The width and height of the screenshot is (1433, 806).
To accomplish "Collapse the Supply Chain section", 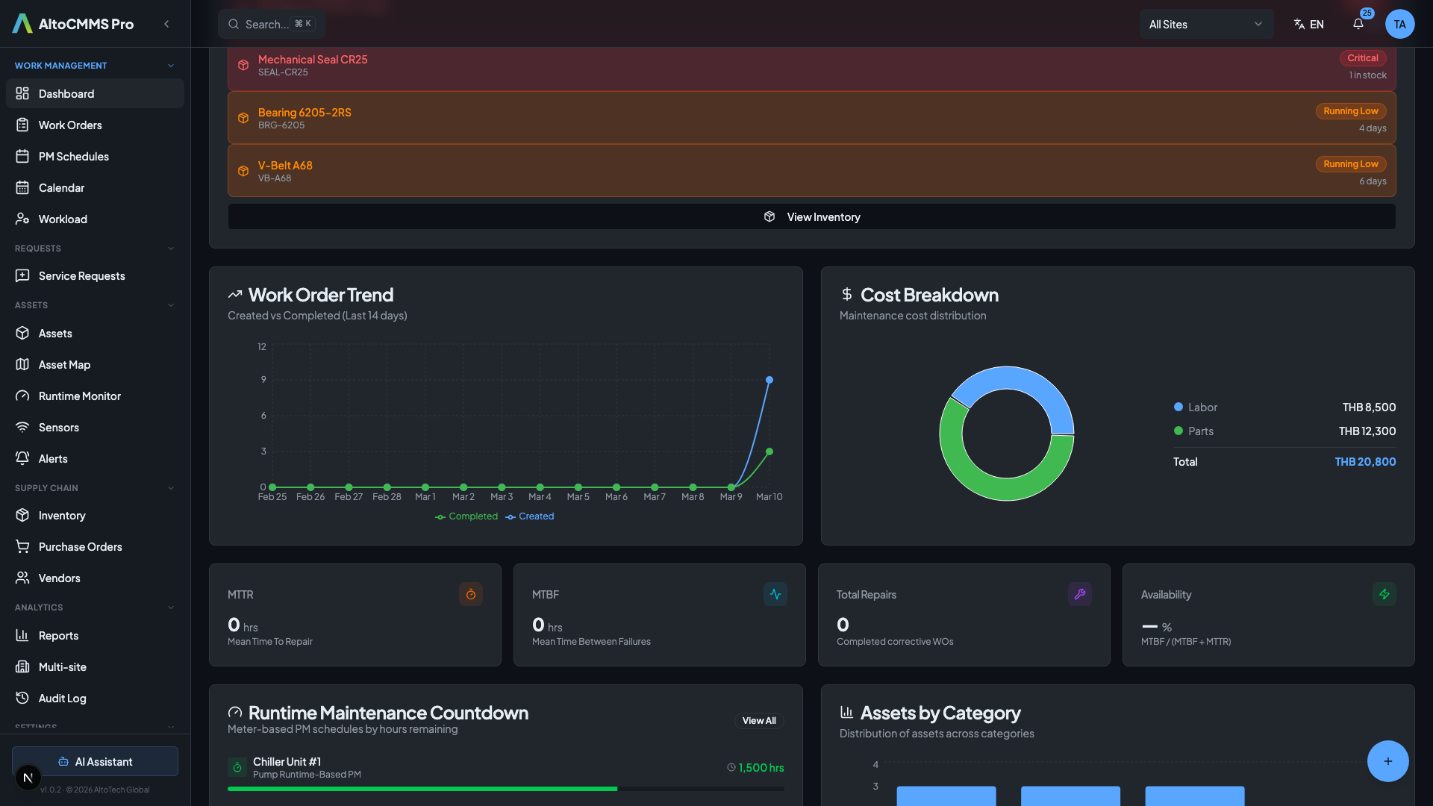I will pyautogui.click(x=171, y=488).
